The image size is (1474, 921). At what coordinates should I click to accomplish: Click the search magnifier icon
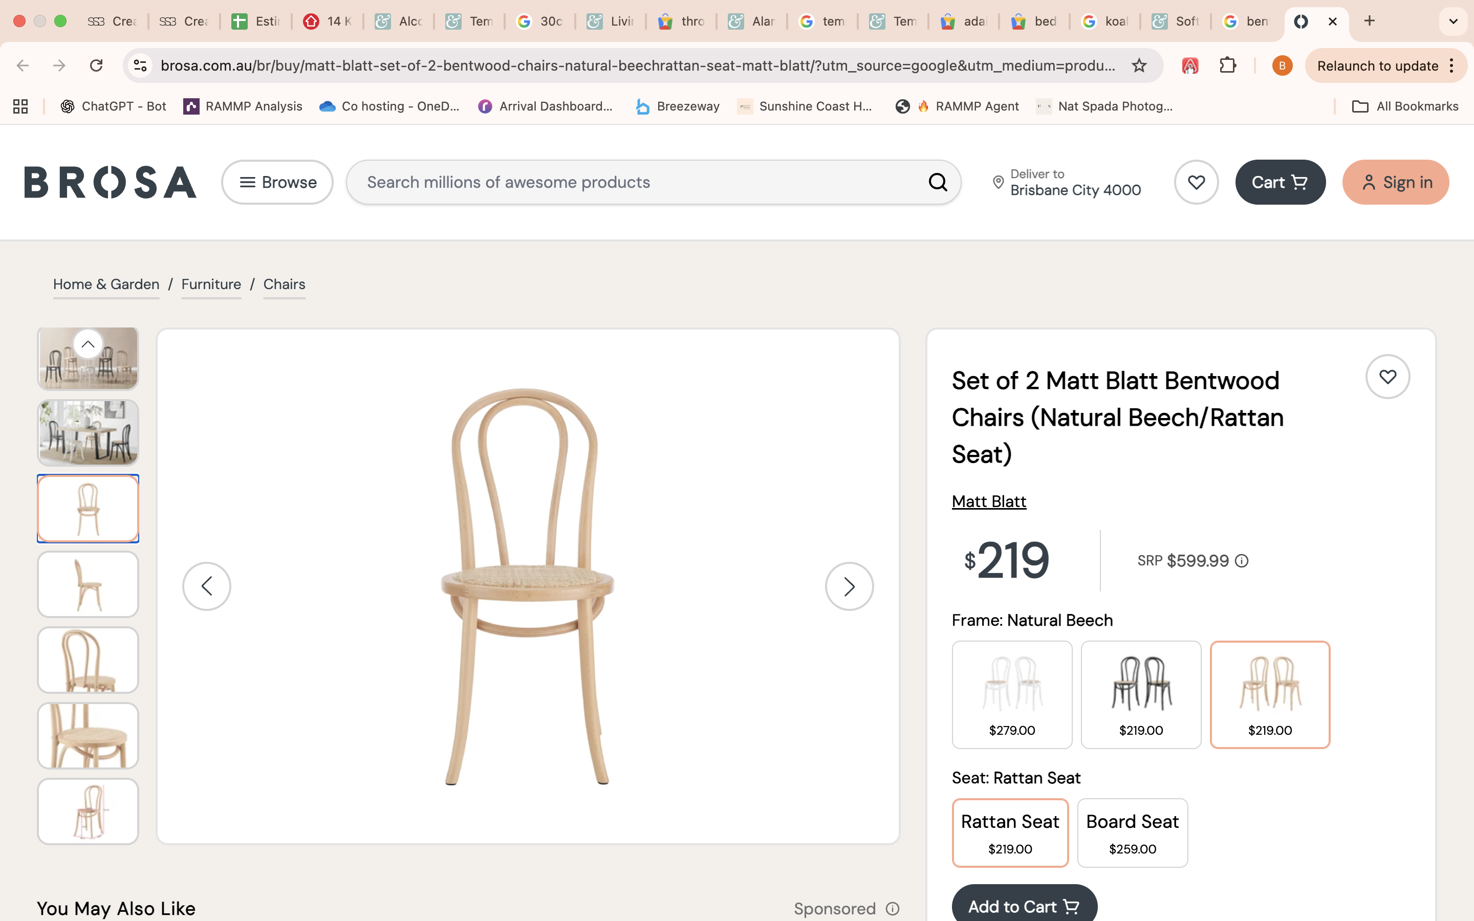pos(938,182)
